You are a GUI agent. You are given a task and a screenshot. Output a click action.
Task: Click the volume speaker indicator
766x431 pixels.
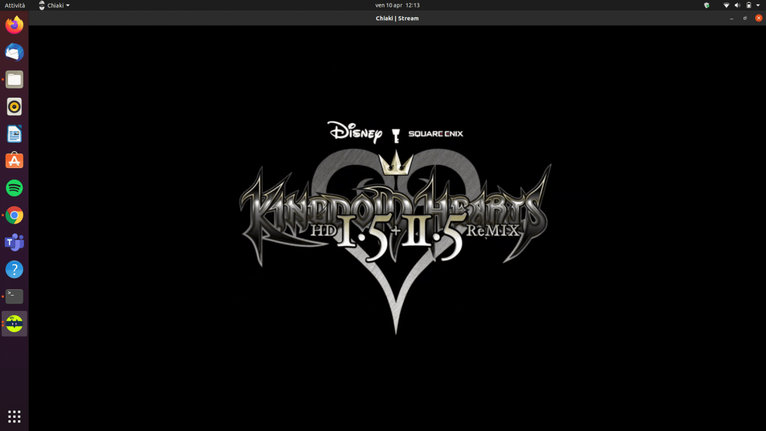point(737,5)
